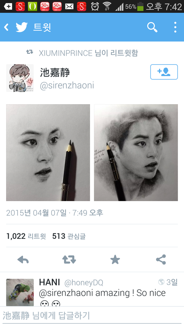This screenshot has width=184, height=328.
Task: Open the alarm clock status icon
Action: [95, 7]
